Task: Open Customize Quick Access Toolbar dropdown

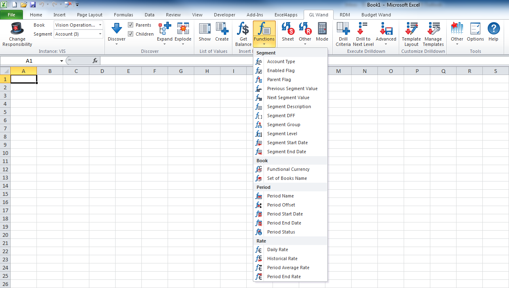Action: coord(77,5)
